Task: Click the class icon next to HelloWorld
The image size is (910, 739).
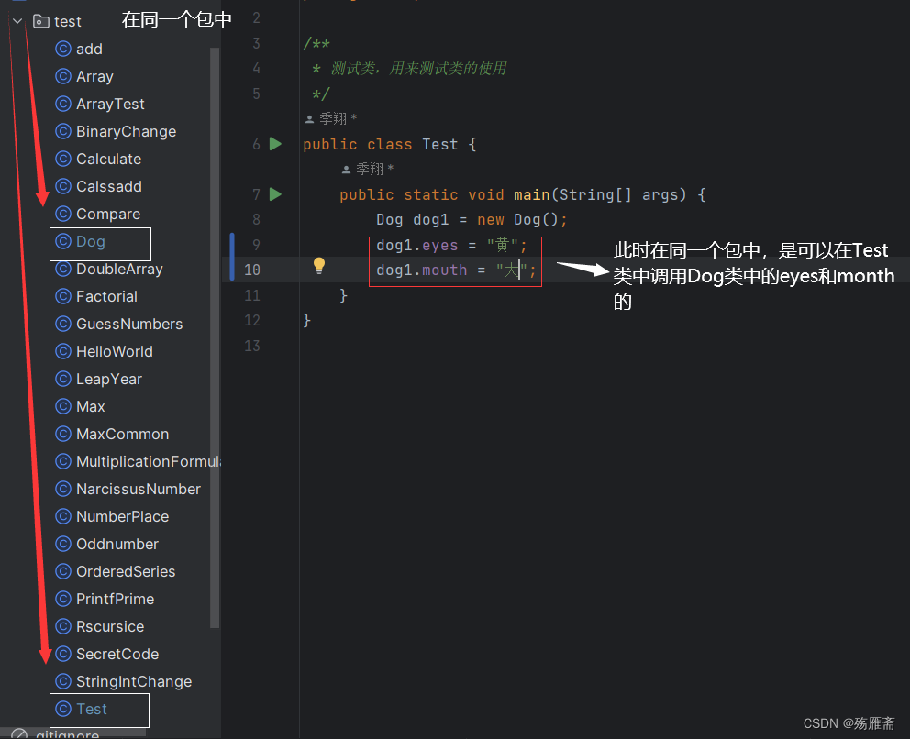Action: 61,351
